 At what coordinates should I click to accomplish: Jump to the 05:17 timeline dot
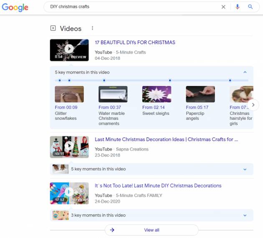coord(170,80)
